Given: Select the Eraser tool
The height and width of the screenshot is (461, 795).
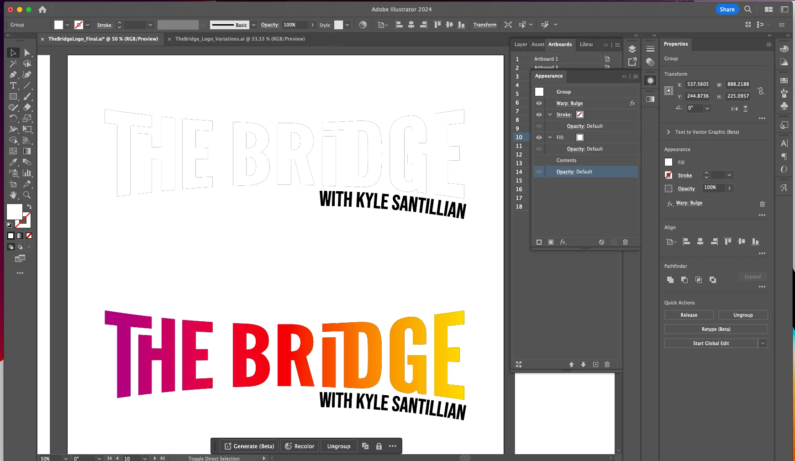Looking at the screenshot, I should (27, 108).
